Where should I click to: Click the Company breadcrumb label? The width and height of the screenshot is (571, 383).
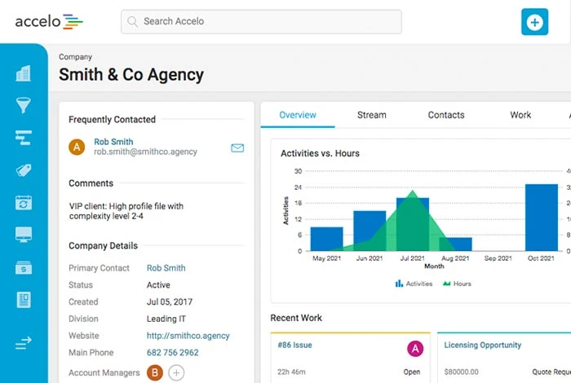(x=75, y=57)
